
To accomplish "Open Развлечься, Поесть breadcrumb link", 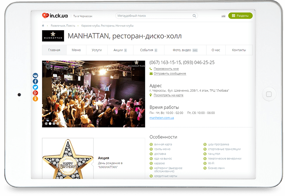I will (63, 26).
